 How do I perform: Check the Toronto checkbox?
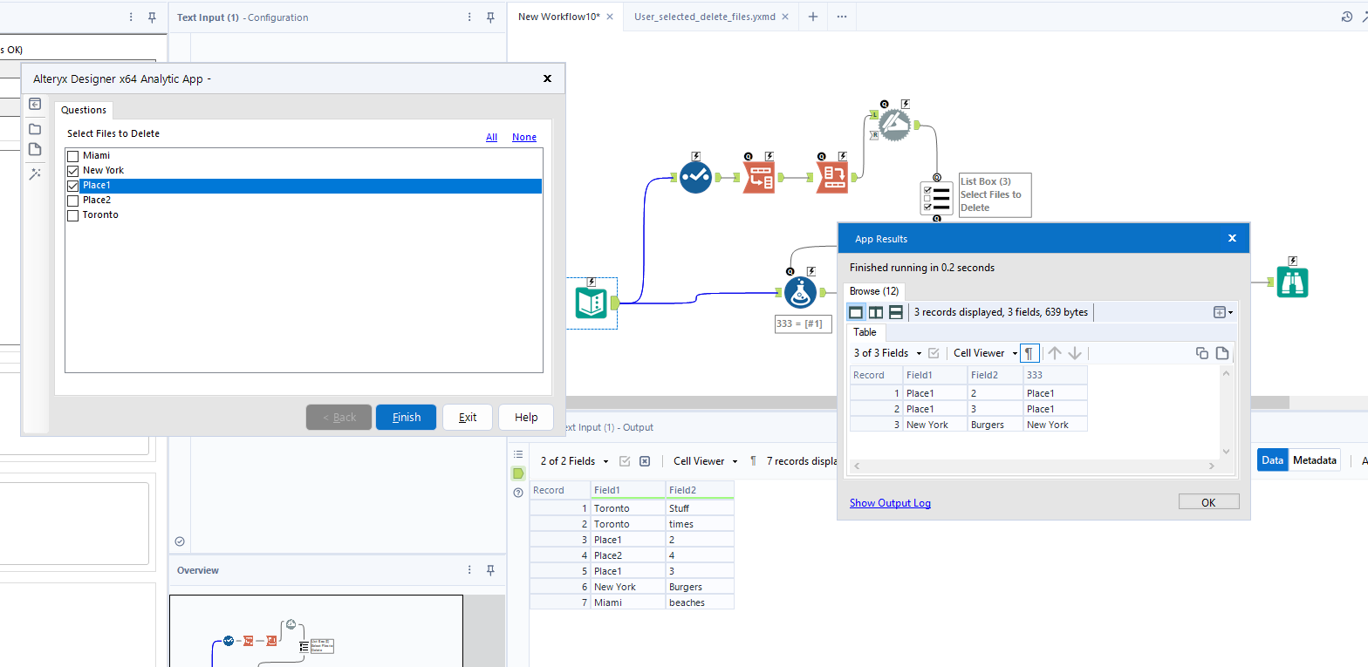pos(73,215)
